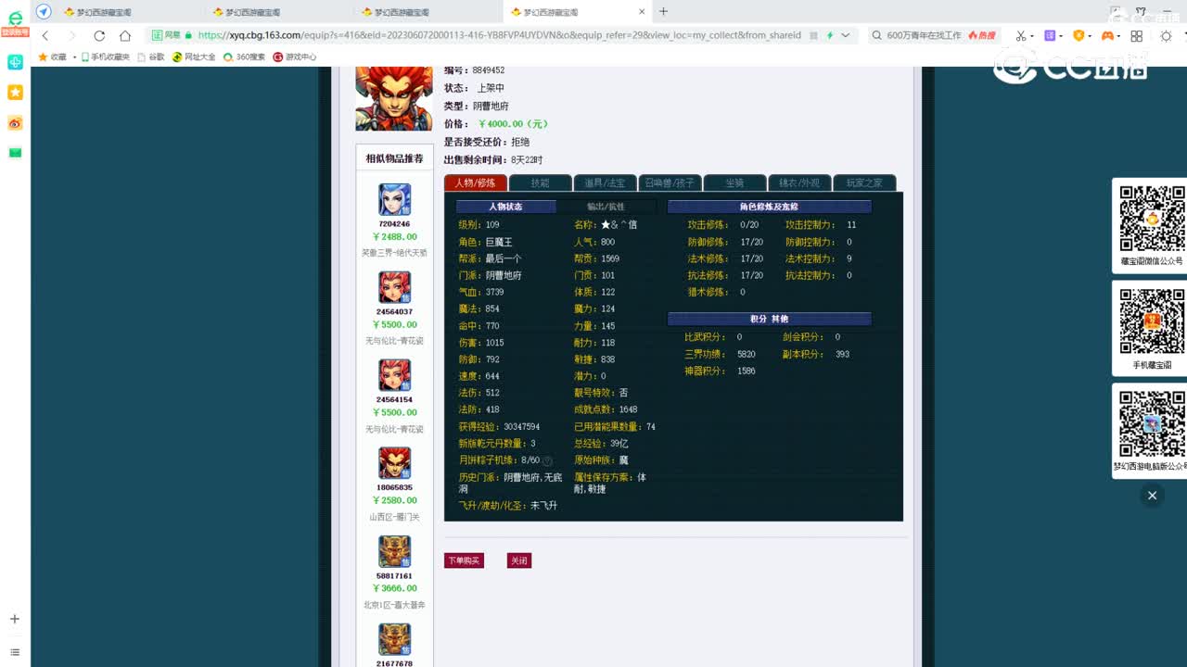This screenshot has height=667, width=1187.
Task: Click the search magnifier icon
Action: coord(877,36)
